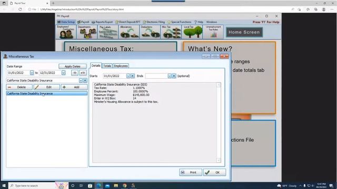Open the Deductions toolbar icon
Viewport: 337px width, 189px height.
tap(150, 32)
